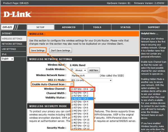This screenshot has width=168, height=132.
Task: Select USB SETTINGS in the sidebar
Action: [13, 49]
